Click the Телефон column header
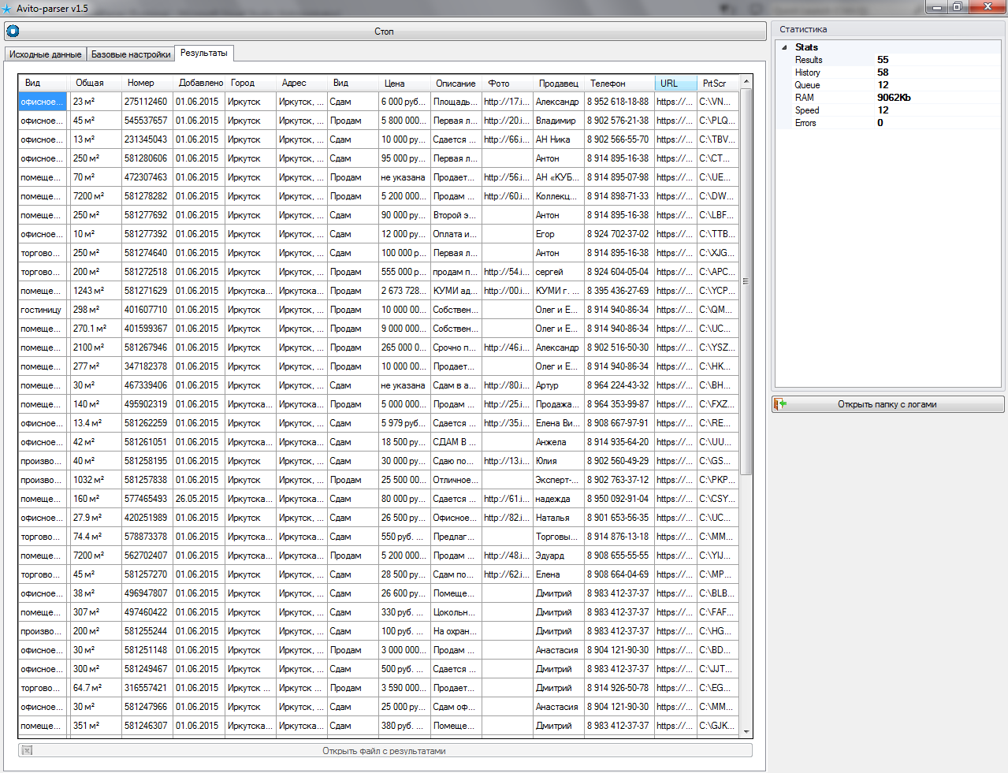 pos(608,83)
